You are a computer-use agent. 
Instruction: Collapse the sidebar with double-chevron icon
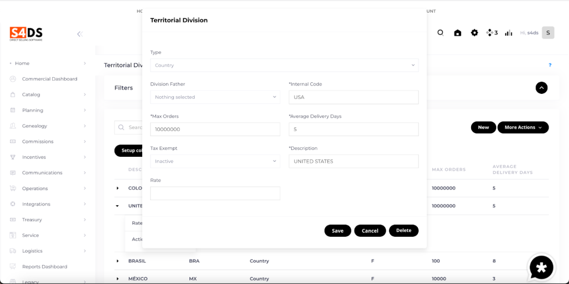pos(79,34)
